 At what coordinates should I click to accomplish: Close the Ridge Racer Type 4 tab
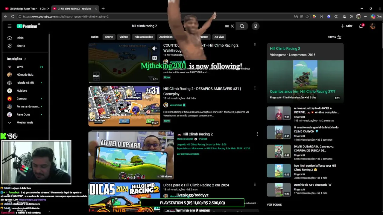[x=48, y=9]
